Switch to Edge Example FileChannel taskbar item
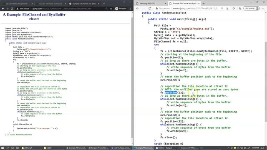267x150 pixels. pyautogui.click(x=144, y=148)
